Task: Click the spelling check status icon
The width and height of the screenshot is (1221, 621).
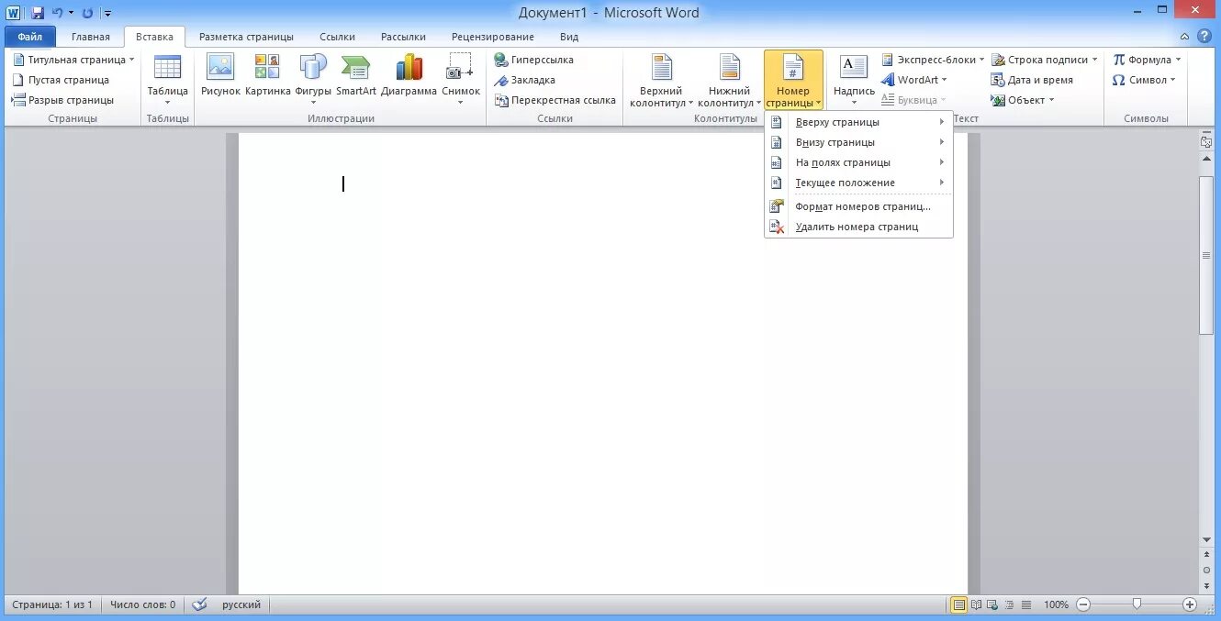Action: tap(200, 604)
